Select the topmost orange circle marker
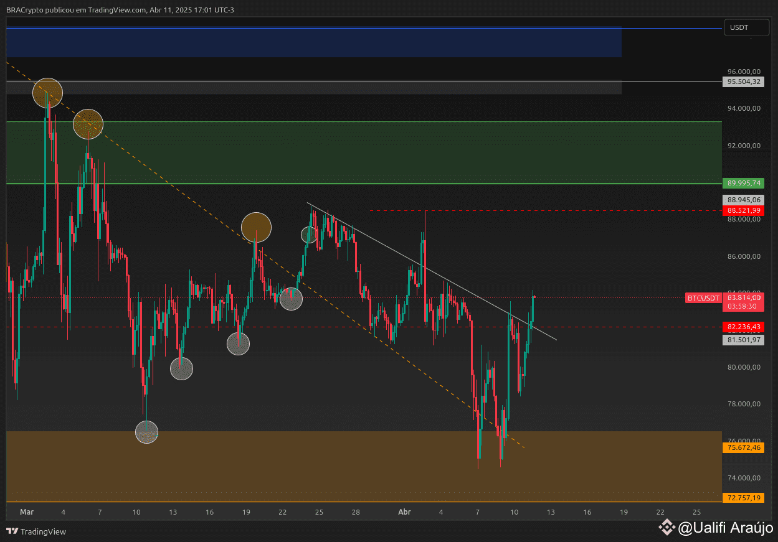 tap(48, 93)
